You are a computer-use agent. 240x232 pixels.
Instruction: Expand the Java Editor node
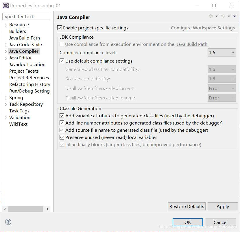tap(6, 58)
